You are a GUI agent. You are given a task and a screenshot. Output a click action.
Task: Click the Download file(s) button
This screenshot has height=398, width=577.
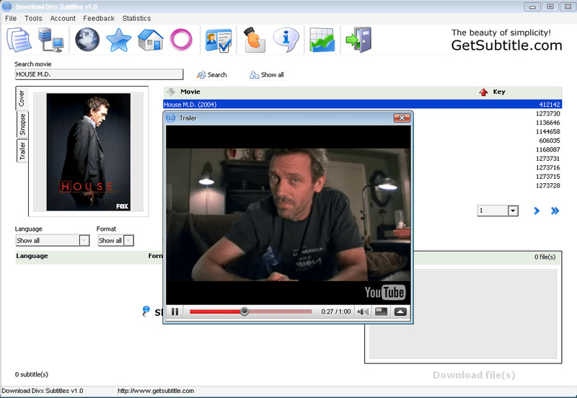coord(474,375)
